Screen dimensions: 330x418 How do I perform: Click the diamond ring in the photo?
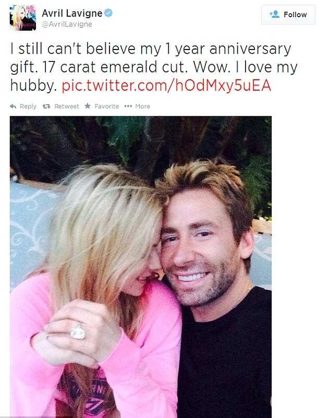click(78, 331)
